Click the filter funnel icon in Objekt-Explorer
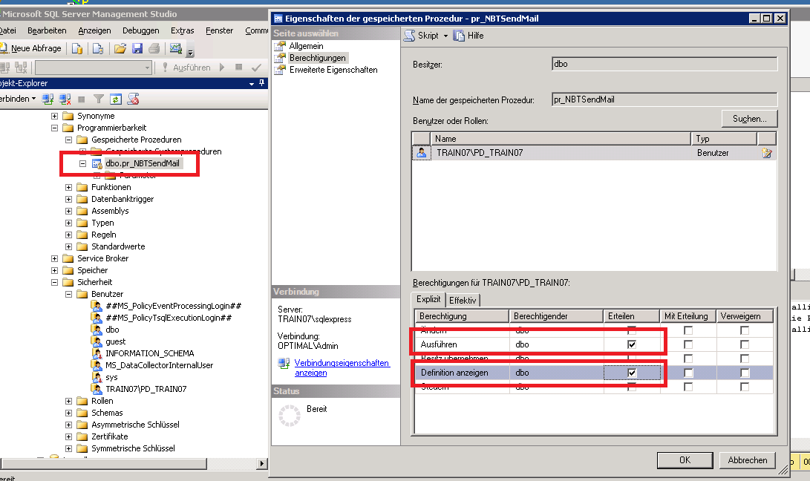Screen dimensions: 810x481 99,99
